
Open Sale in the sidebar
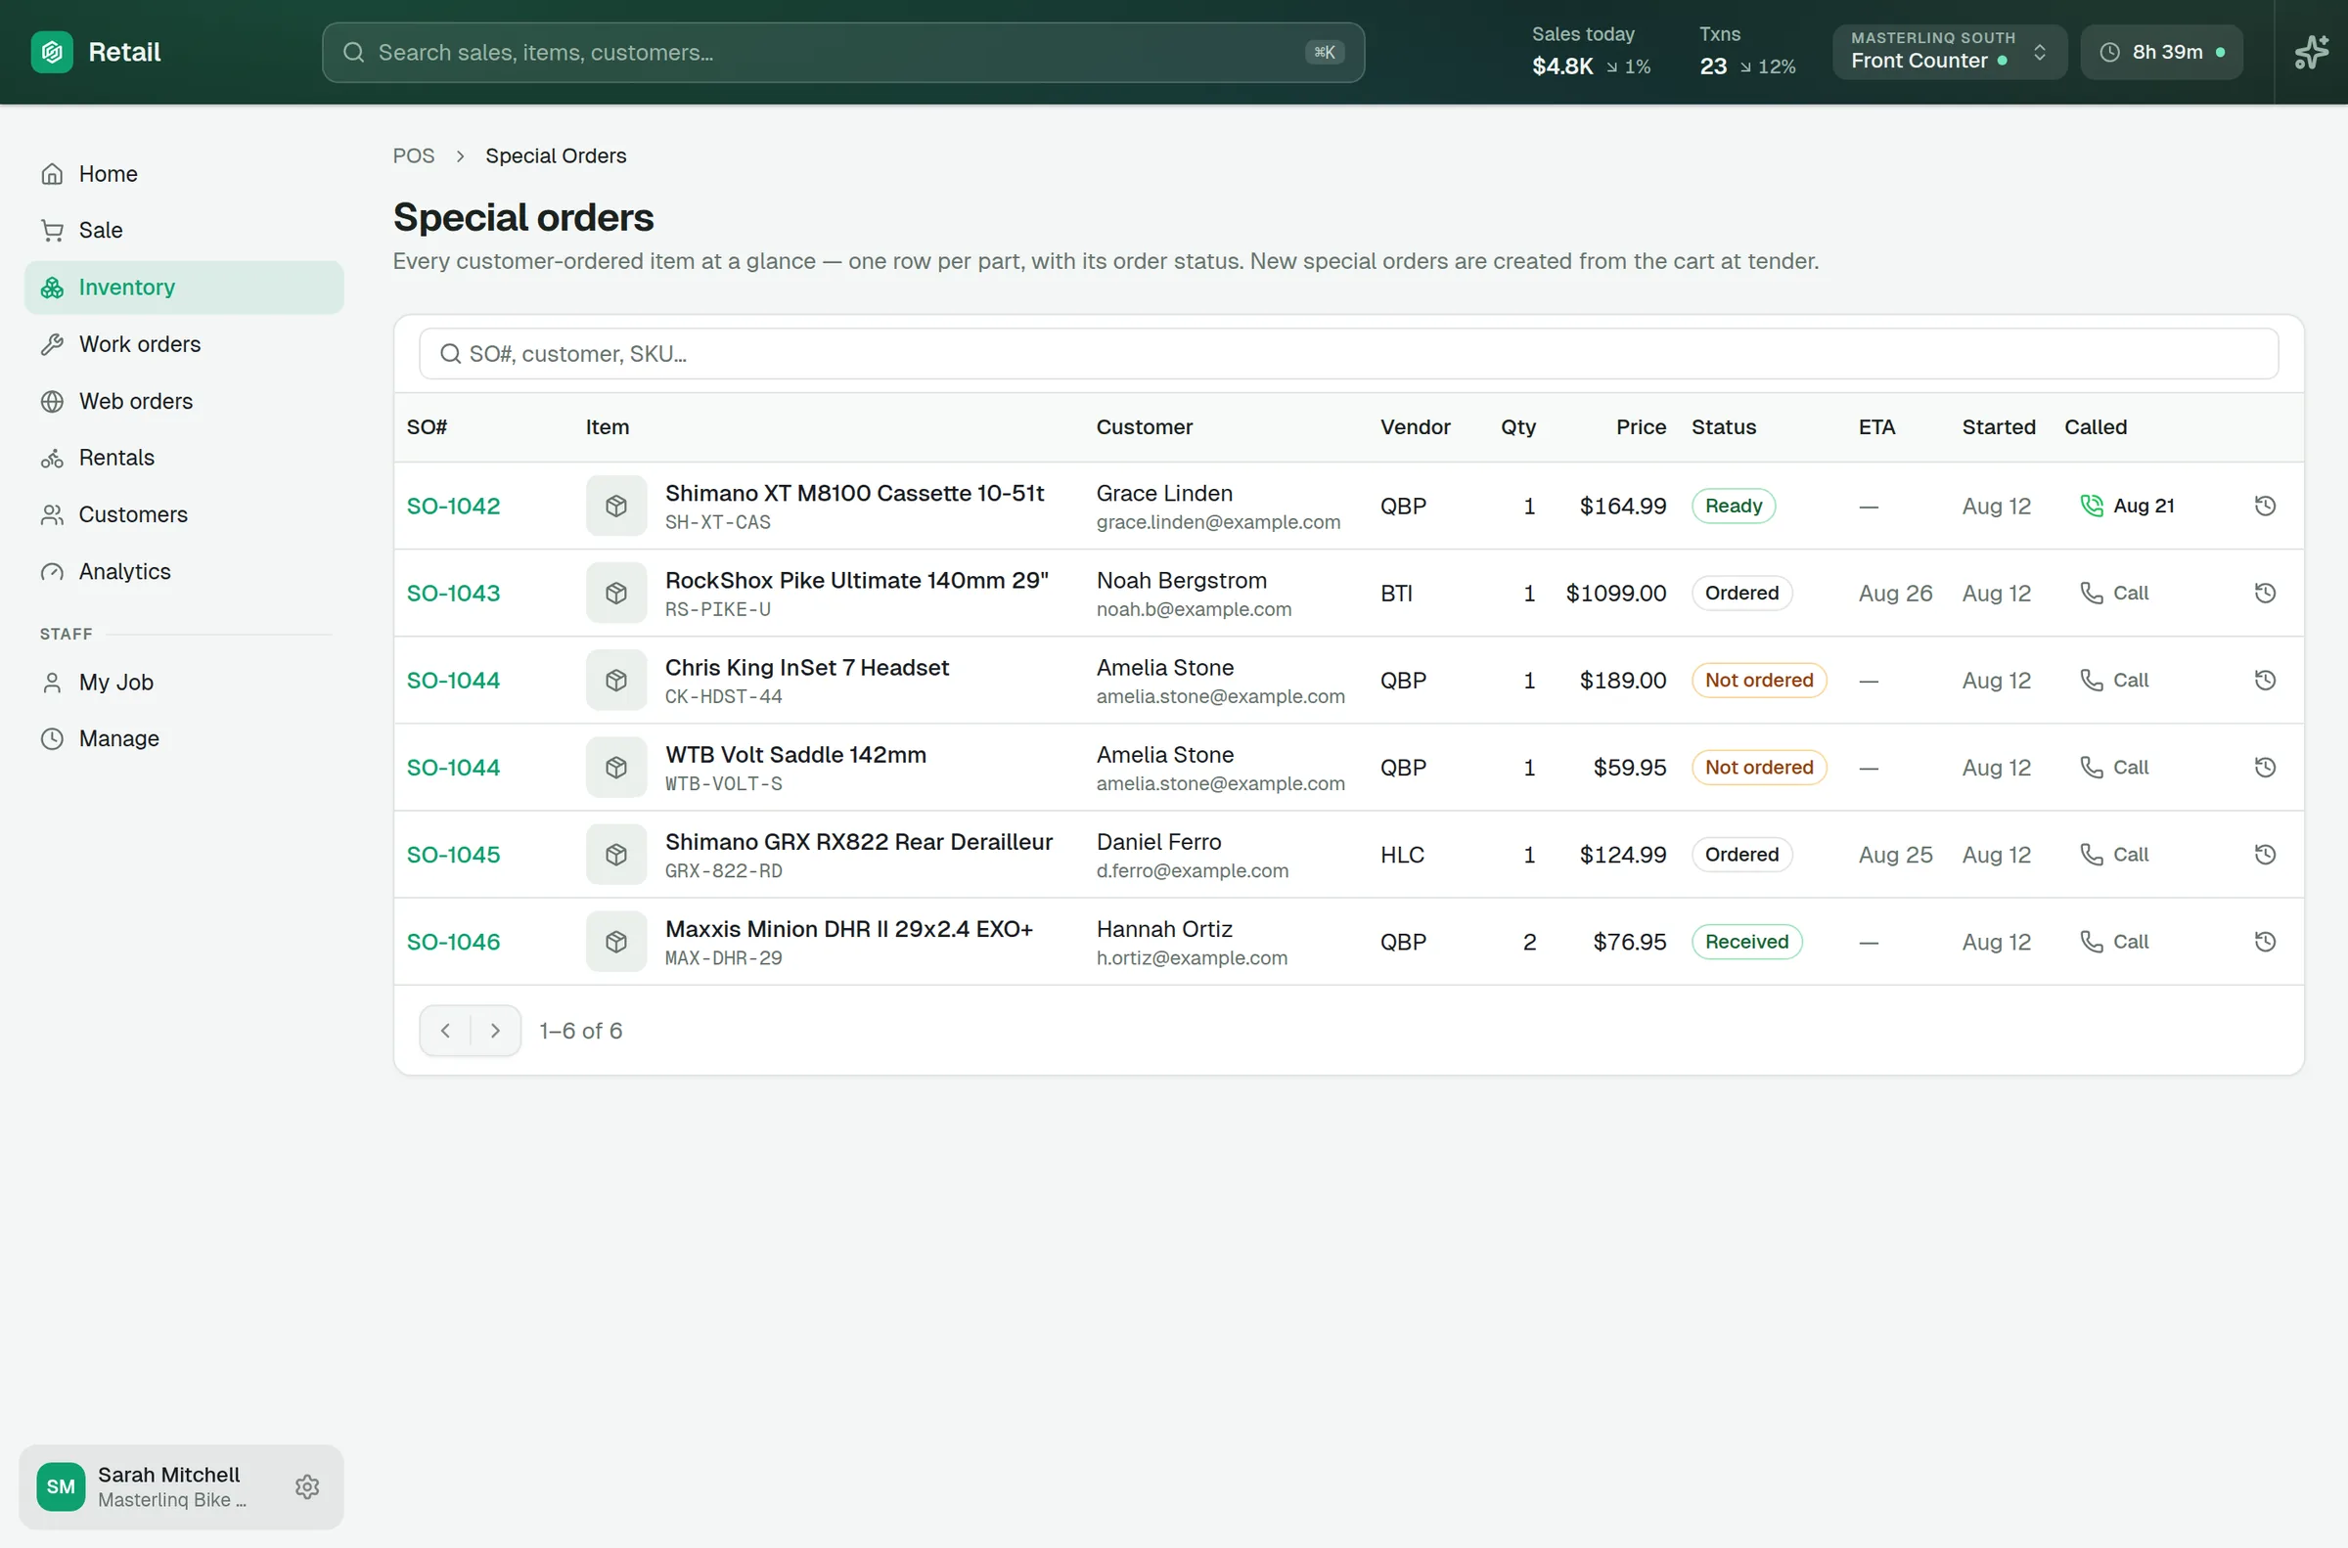pos(184,230)
